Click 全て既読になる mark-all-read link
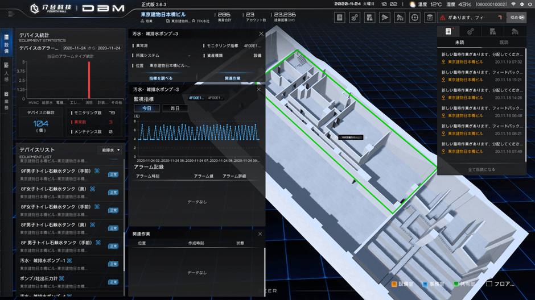The height and width of the screenshot is (300, 535). [481, 169]
